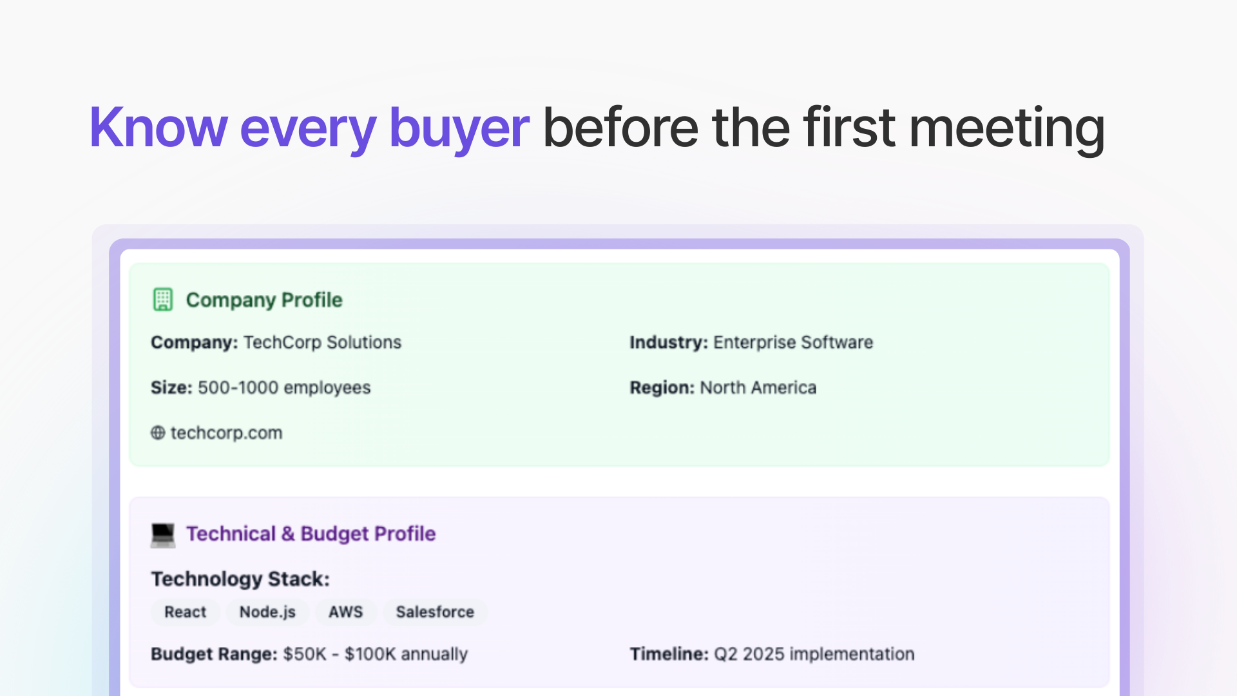Click the globe icon next to techcorp.com
This screenshot has width=1237, height=696.
point(158,433)
